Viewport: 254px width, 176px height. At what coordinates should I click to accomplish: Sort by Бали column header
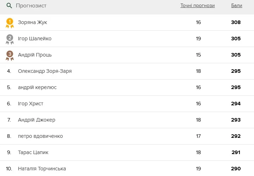pyautogui.click(x=236, y=6)
